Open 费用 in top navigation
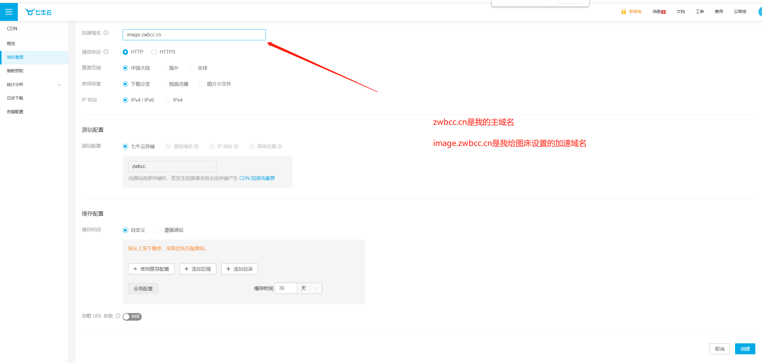 tap(719, 12)
